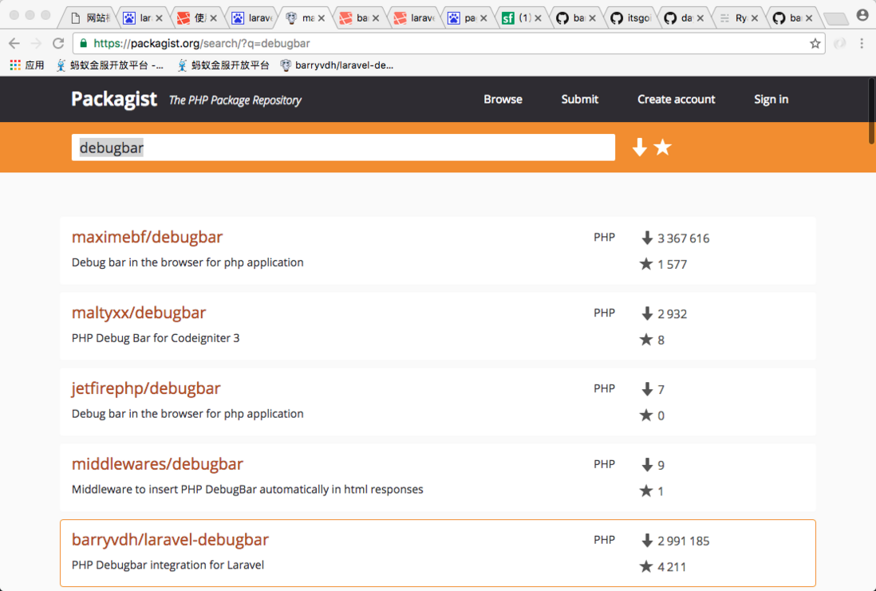Open the Chrome profile avatar icon
This screenshot has width=876, height=591.
coord(862,16)
